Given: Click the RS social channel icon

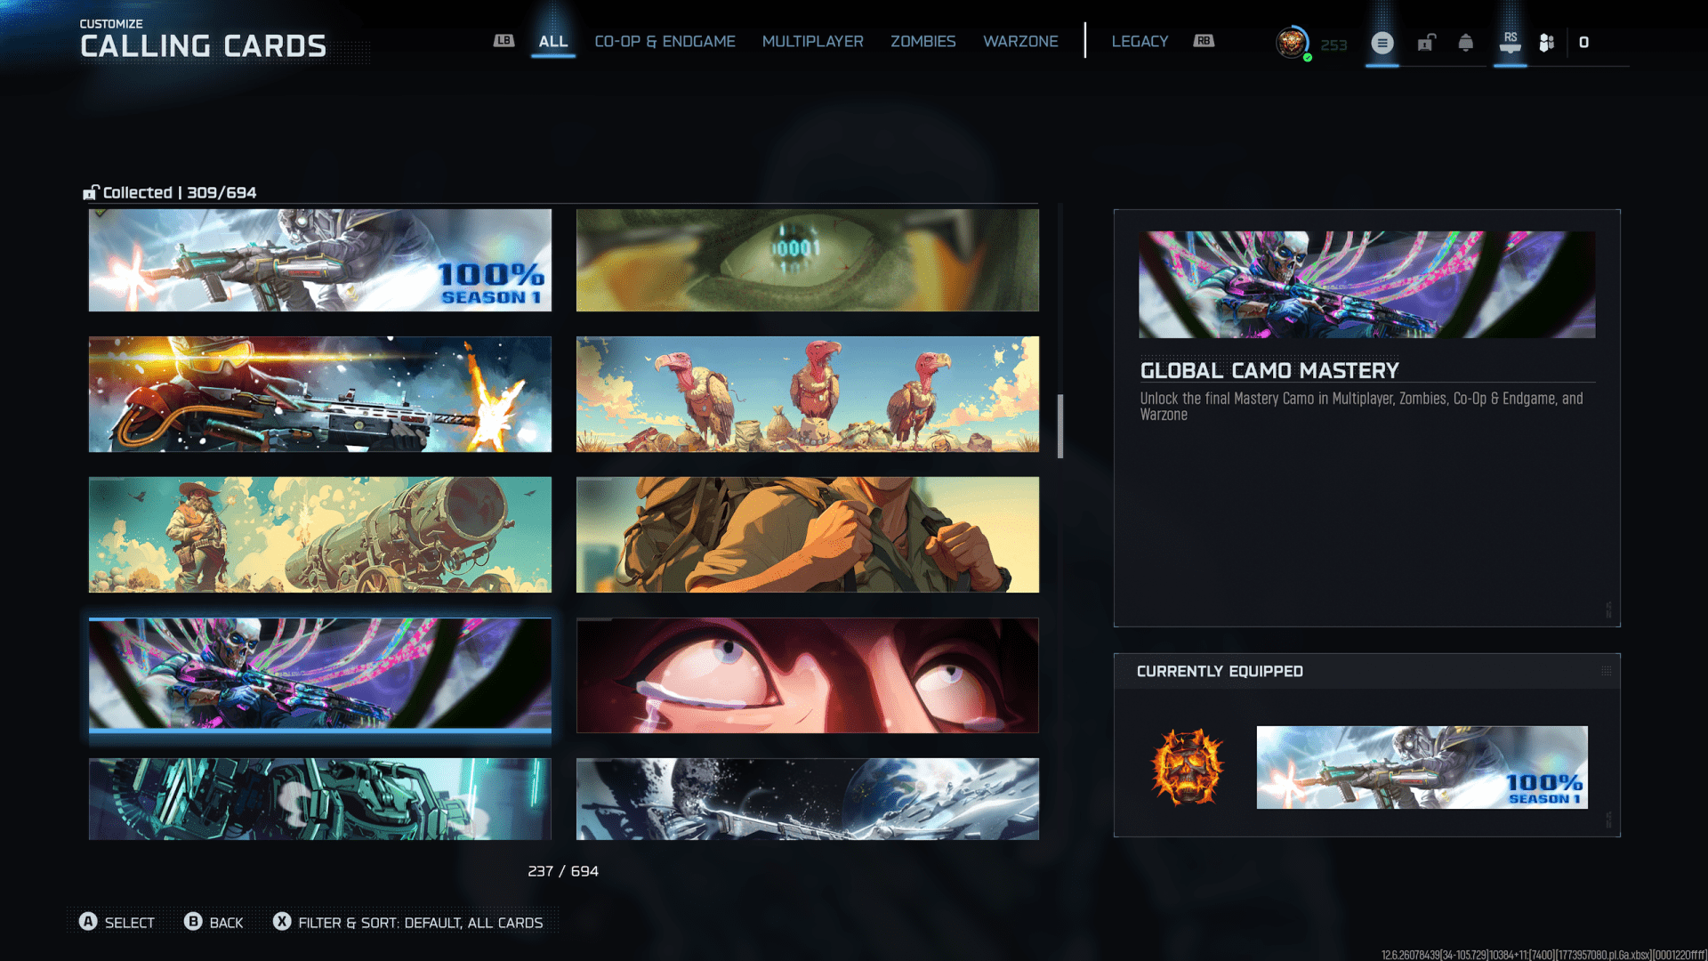Looking at the screenshot, I should 1511,43.
